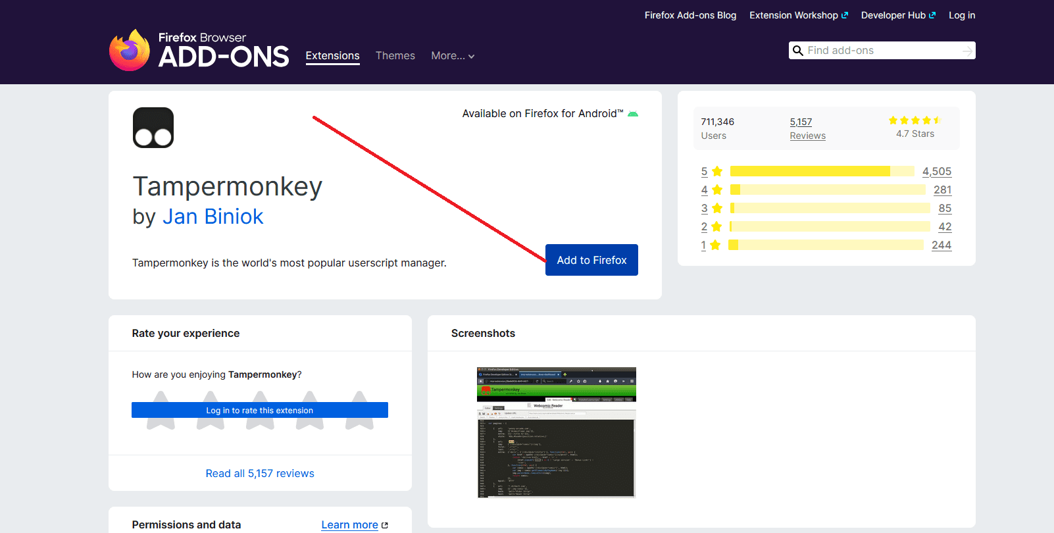
Task: Click the Permissions and data heading
Action: (186, 524)
